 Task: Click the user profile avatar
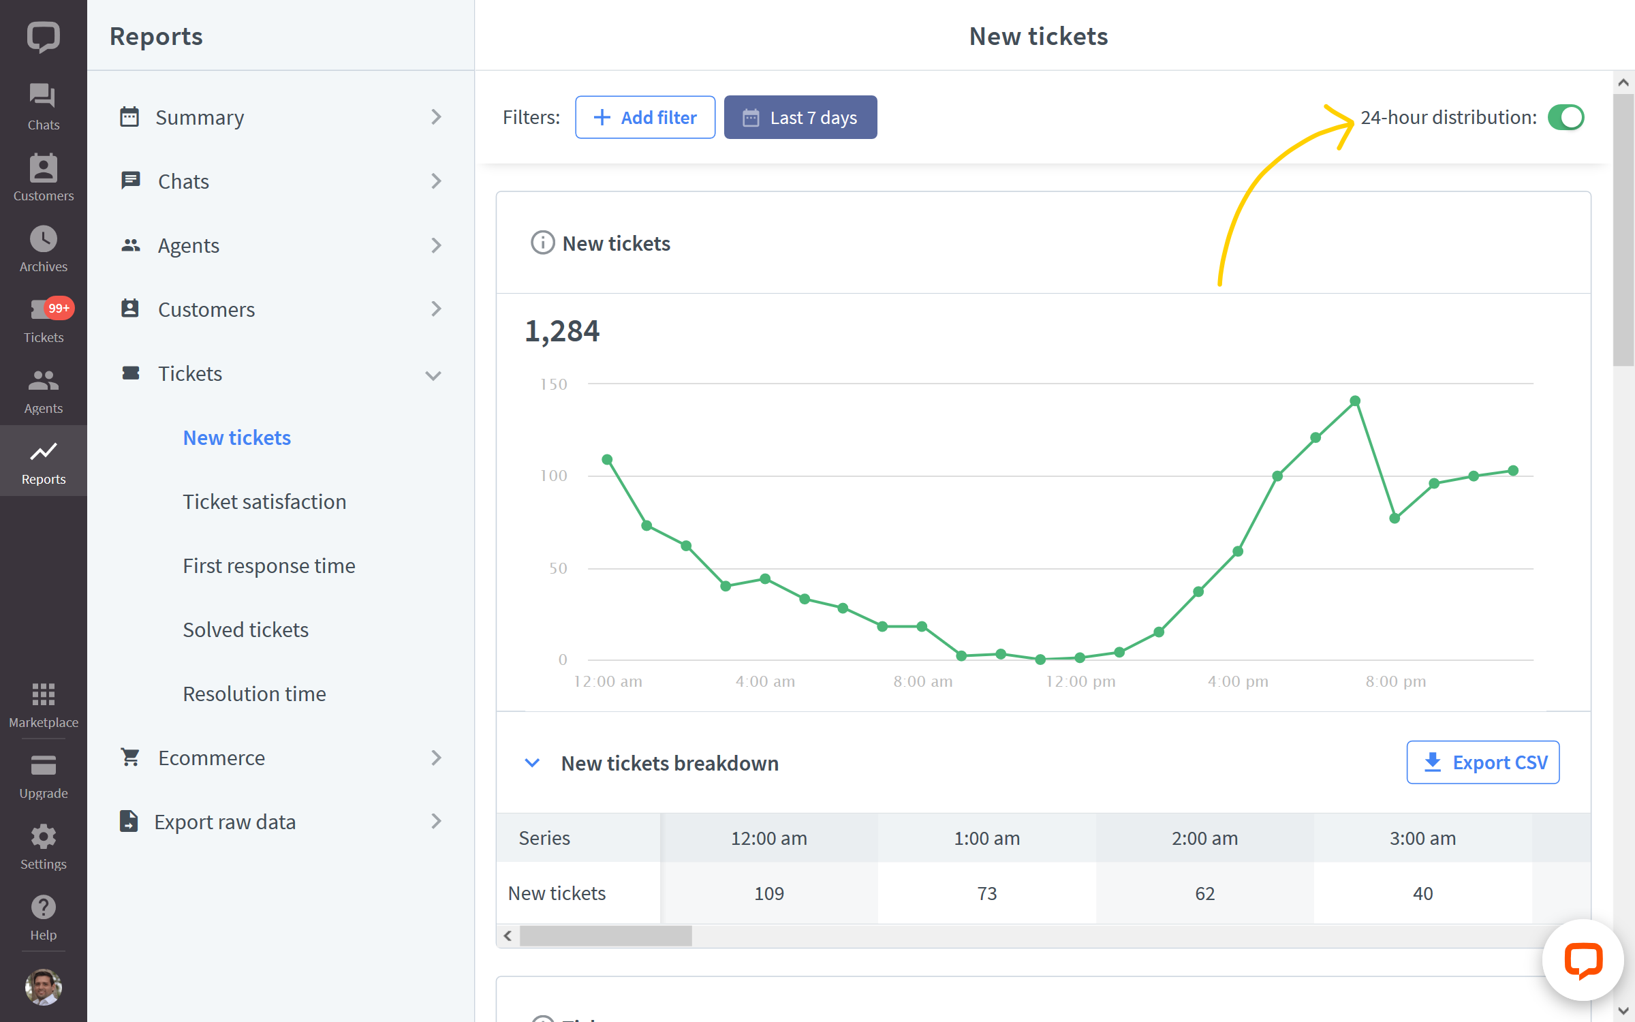point(43,987)
